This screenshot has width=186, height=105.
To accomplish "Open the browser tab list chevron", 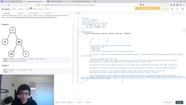I will 174,1.
